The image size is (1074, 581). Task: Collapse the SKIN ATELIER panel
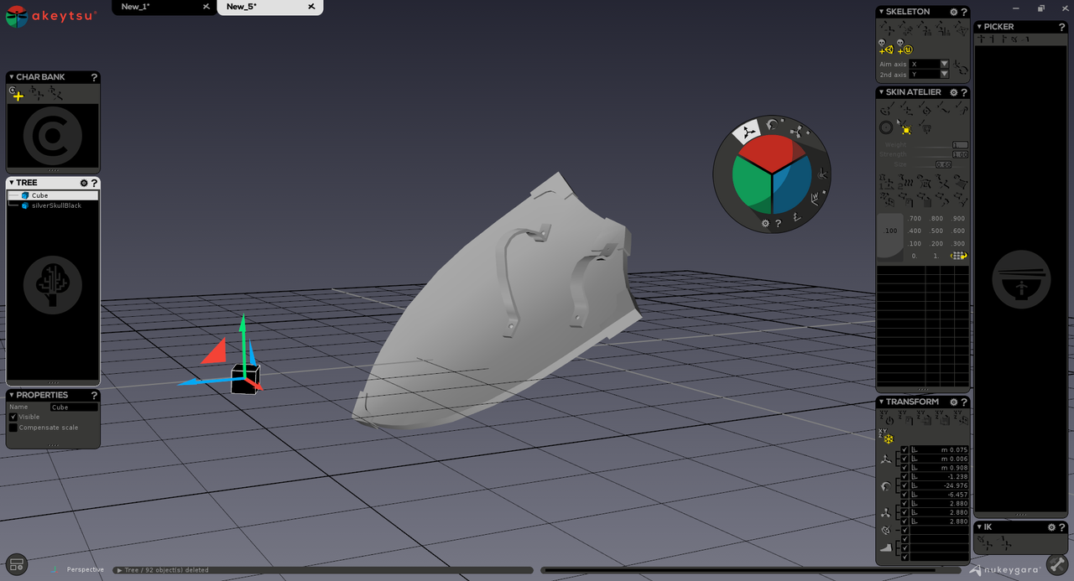881,92
